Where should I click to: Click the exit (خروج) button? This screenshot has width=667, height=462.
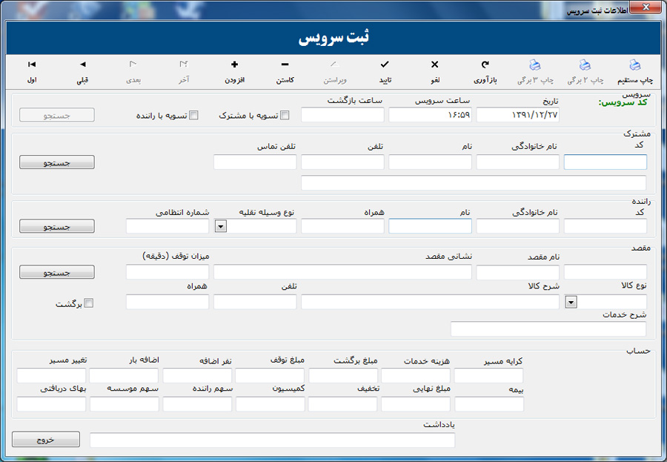pos(45,440)
